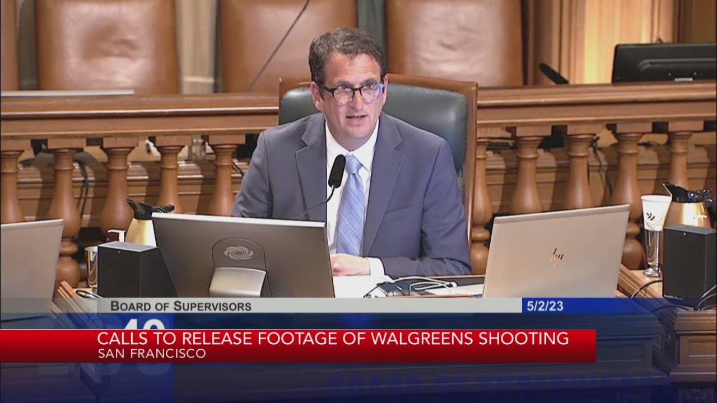This screenshot has width=717, height=403.
Task: Click the white paper cup on the desk
Action: (x=655, y=213)
